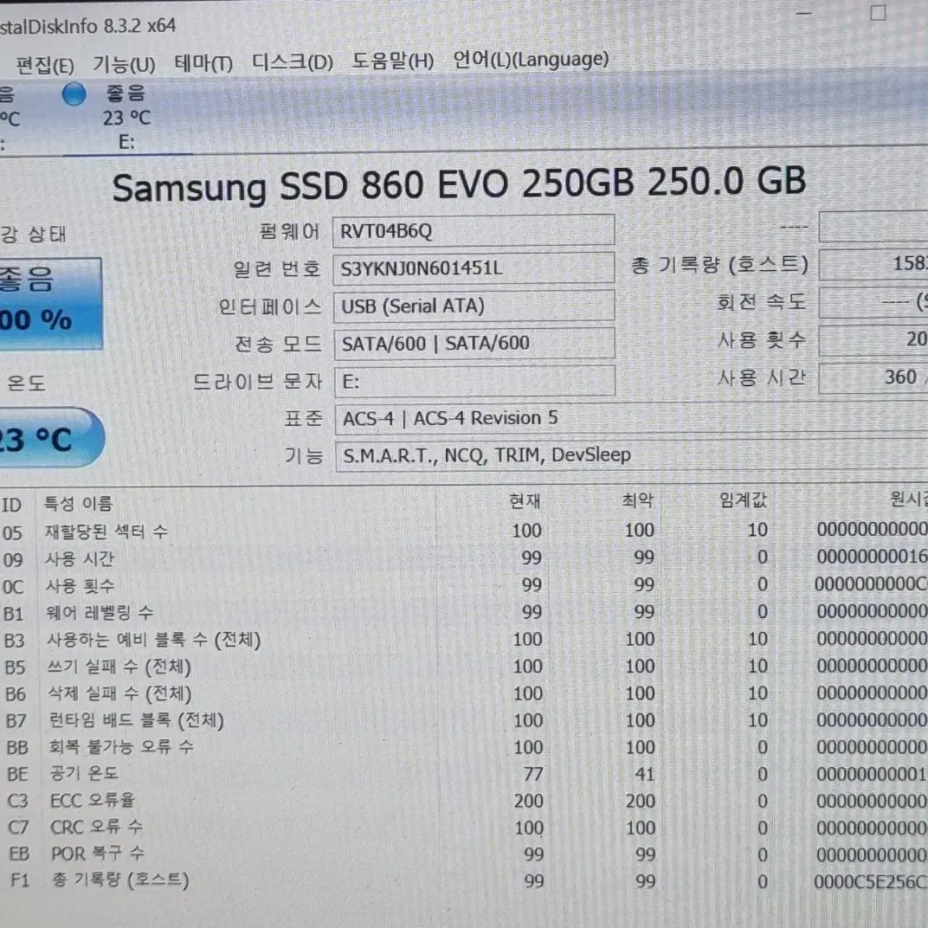The image size is (928, 928).
Task: Click the raw value 0000C5E256C in F1 row
Action: pos(870,881)
